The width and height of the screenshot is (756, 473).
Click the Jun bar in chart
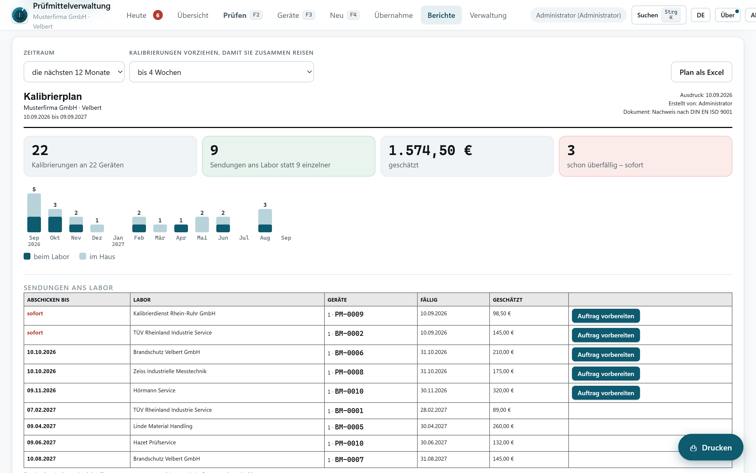[x=223, y=225]
